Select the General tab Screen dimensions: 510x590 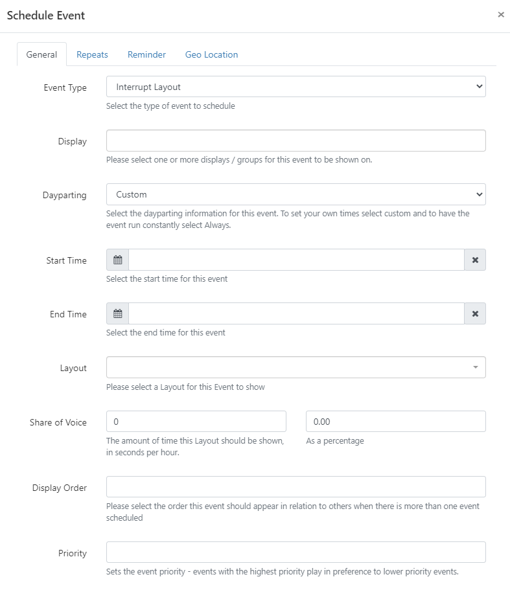coord(41,54)
